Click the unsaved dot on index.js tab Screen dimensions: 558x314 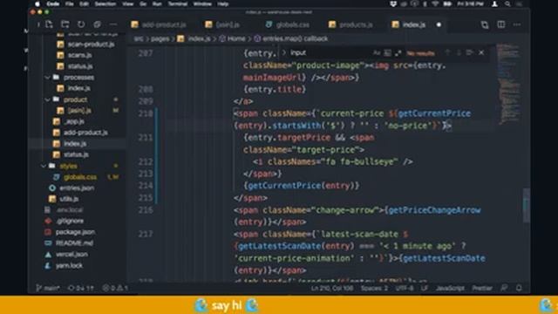[x=439, y=24]
